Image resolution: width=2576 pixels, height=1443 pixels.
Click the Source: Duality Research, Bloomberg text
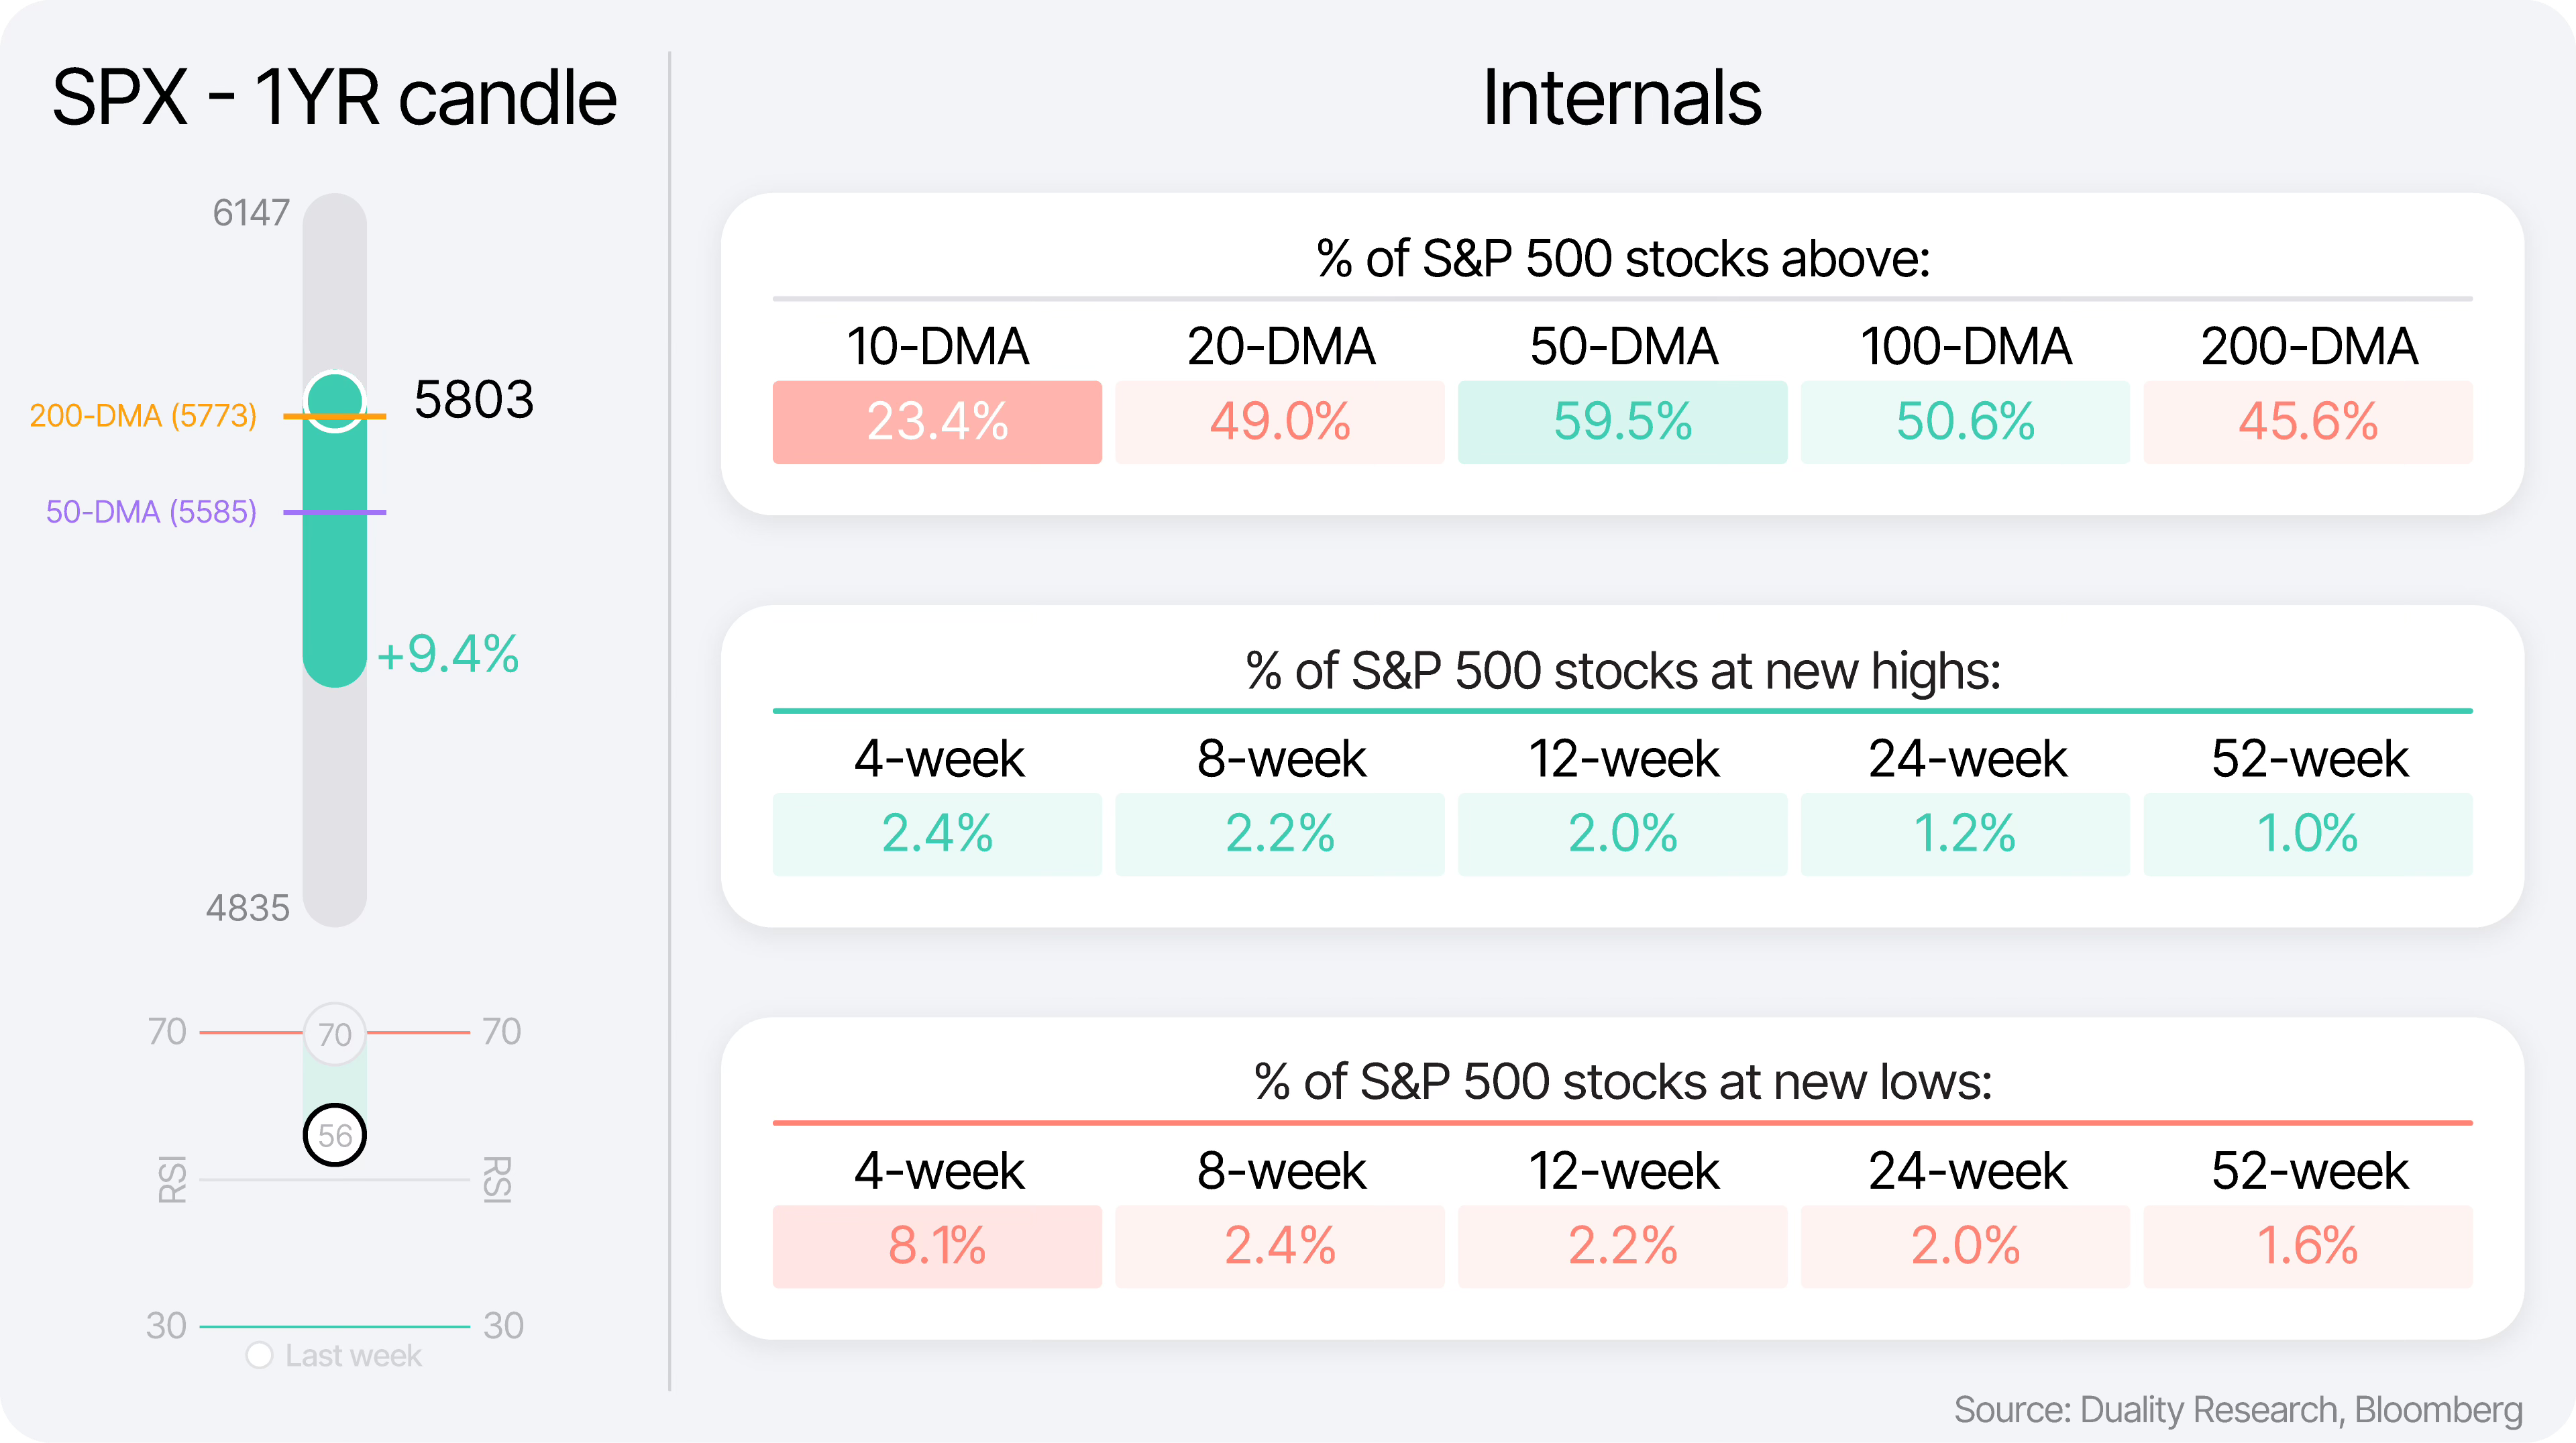[x=2238, y=1409]
